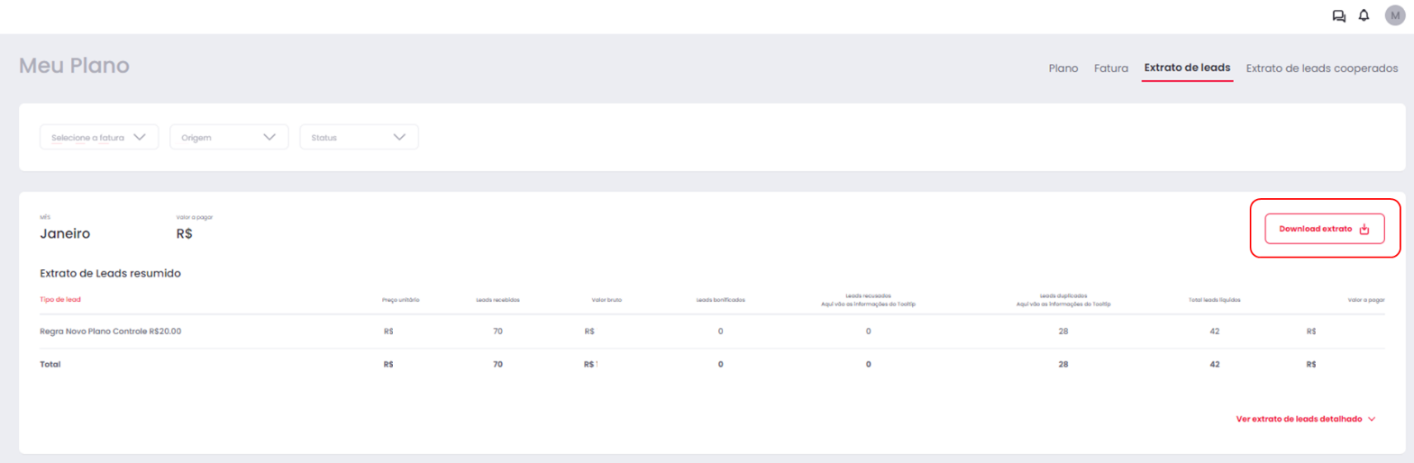Expand chevron beside Ver extrato de leads detalhado
This screenshot has height=463, width=1414.
(1372, 419)
